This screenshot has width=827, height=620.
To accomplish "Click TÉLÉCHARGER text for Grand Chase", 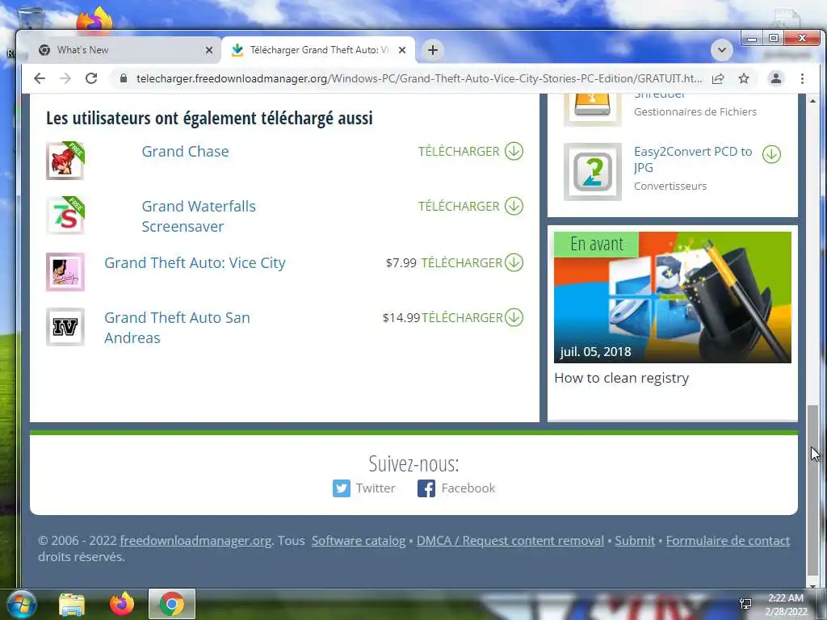I will tap(459, 151).
